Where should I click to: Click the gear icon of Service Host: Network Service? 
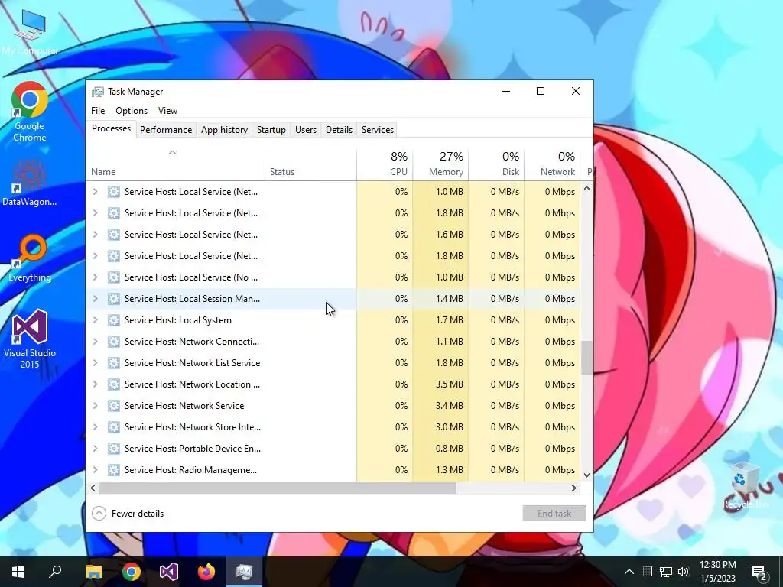coord(114,406)
